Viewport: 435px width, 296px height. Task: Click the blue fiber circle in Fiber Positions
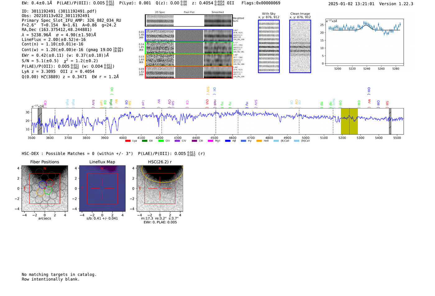[43, 184]
